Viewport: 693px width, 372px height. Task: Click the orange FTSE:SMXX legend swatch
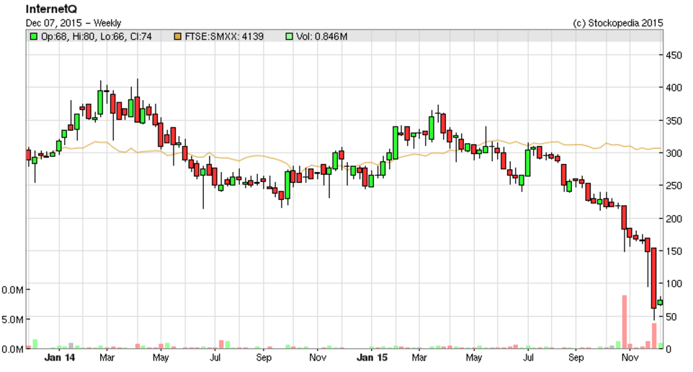tap(178, 37)
